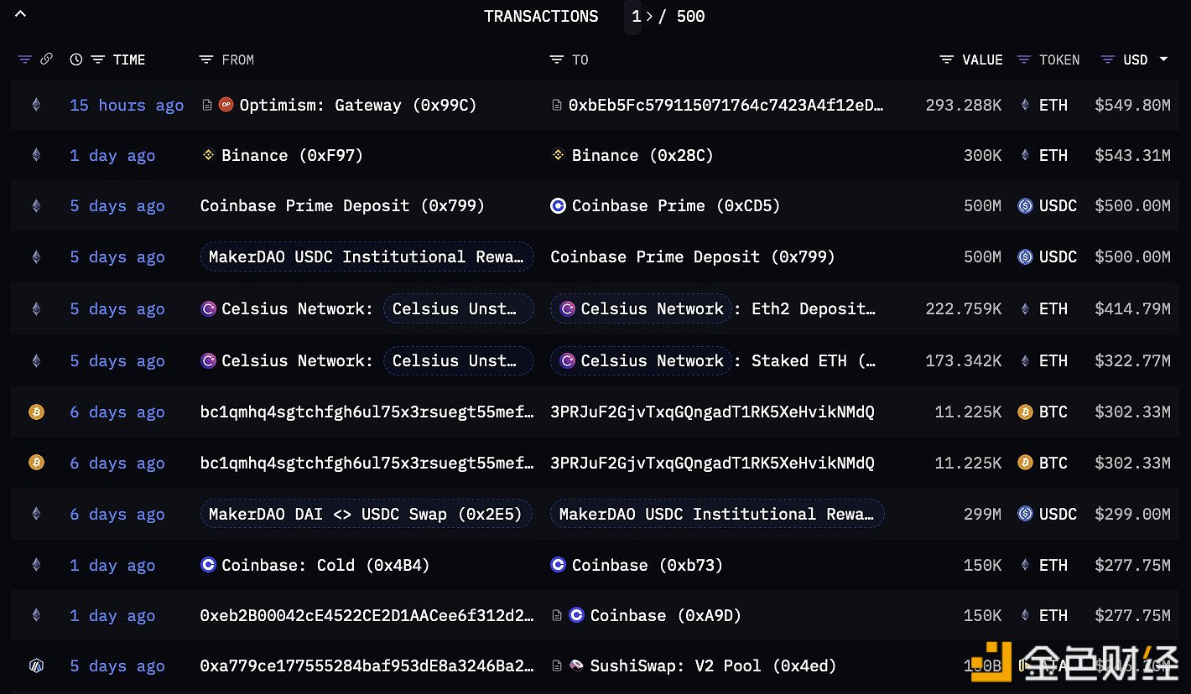The height and width of the screenshot is (694, 1191).
Task: Filter transactions by FROM column
Action: click(206, 60)
